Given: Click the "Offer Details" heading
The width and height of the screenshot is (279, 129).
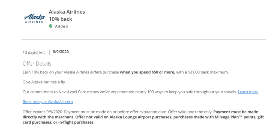Looking at the screenshot, I should pos(37,64).
